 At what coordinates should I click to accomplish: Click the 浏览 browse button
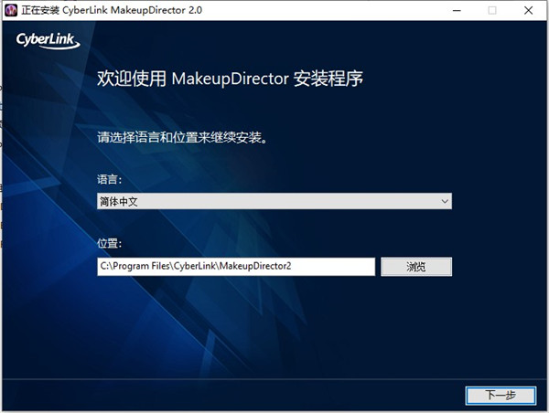[415, 266]
